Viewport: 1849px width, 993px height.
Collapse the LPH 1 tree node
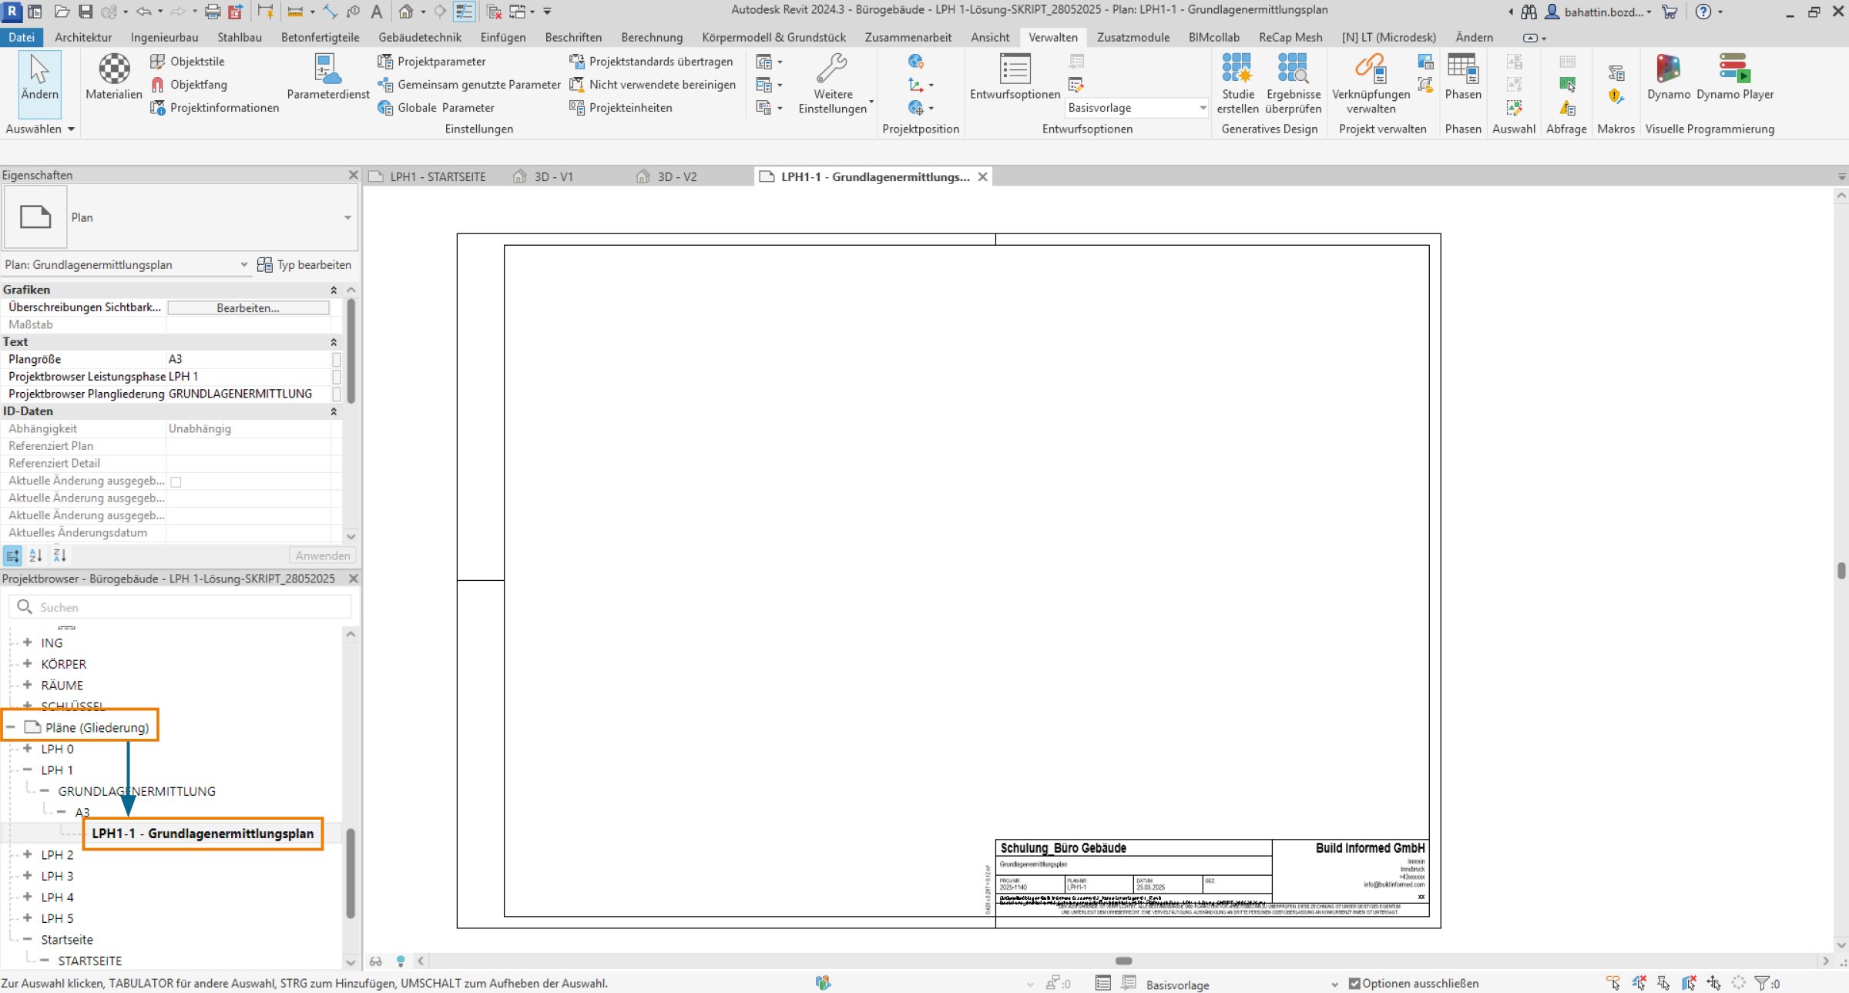[x=28, y=770]
